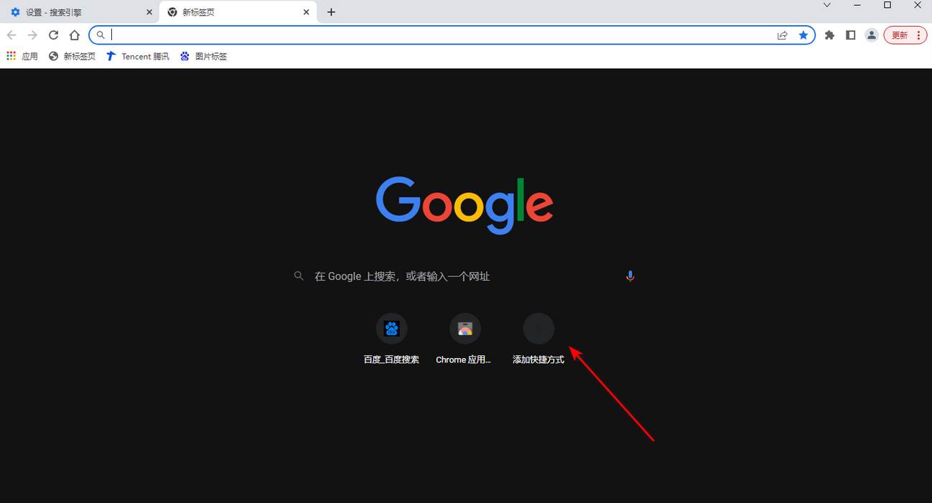Start voice search with microphone icon

pos(630,276)
